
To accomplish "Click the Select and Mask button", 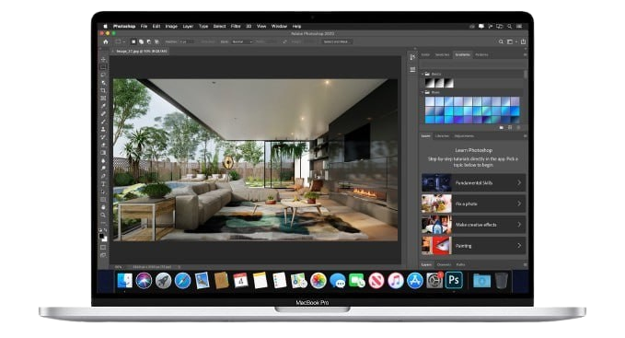I will click(x=335, y=41).
